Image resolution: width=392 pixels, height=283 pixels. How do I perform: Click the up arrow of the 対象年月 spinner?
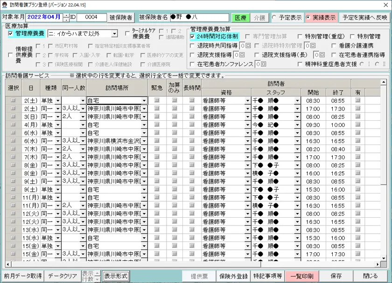66,15
